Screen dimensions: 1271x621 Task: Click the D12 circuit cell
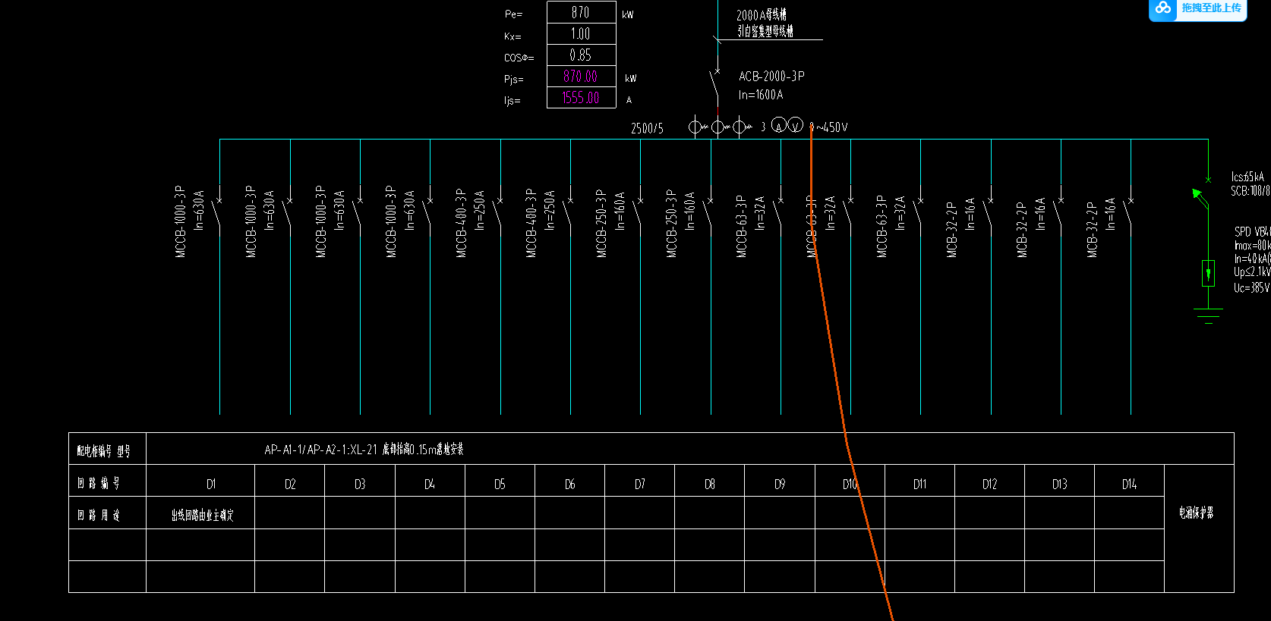pos(989,480)
